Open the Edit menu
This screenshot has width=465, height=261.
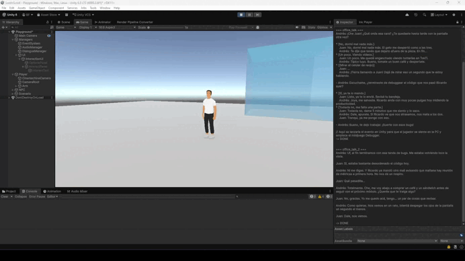click(x=11, y=8)
